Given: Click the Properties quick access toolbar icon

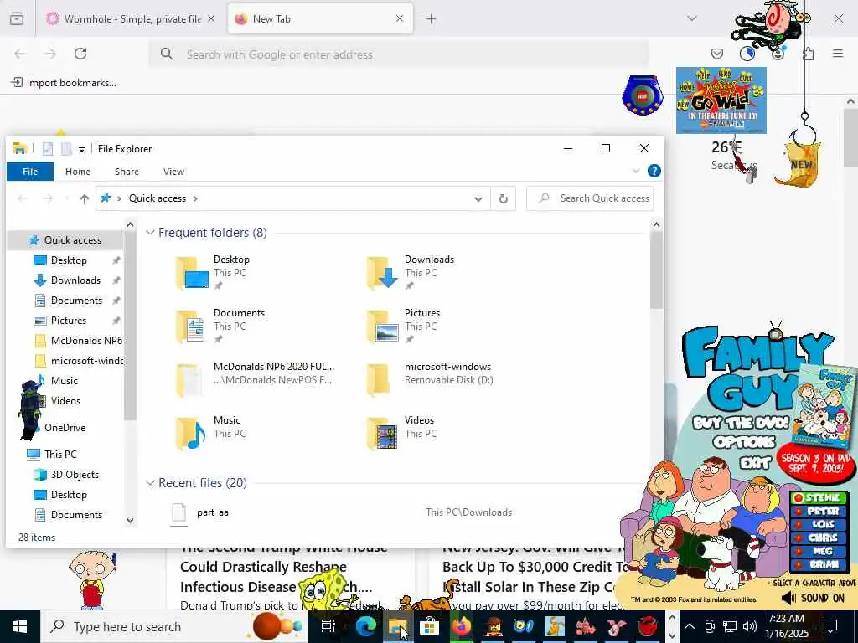Looking at the screenshot, I should pyautogui.click(x=48, y=149).
